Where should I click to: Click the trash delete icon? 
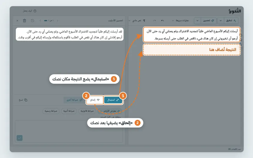pos(24,21)
